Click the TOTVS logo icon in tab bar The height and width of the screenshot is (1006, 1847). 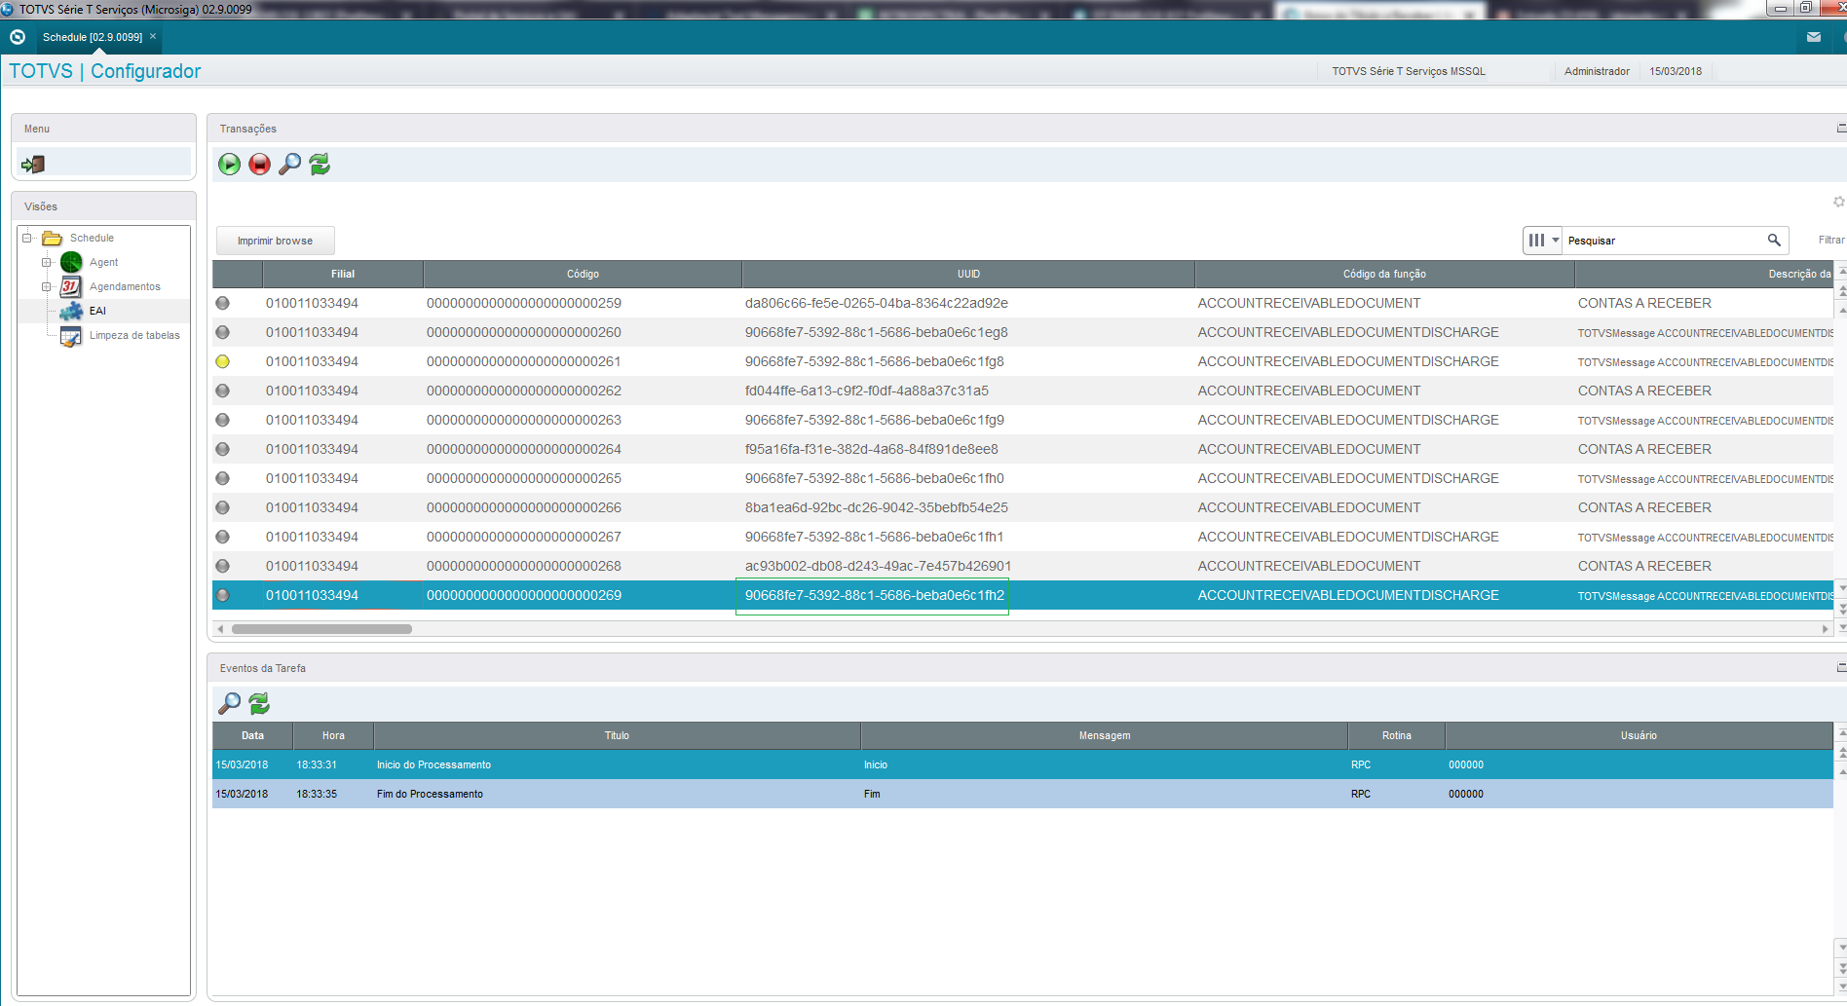tap(18, 37)
